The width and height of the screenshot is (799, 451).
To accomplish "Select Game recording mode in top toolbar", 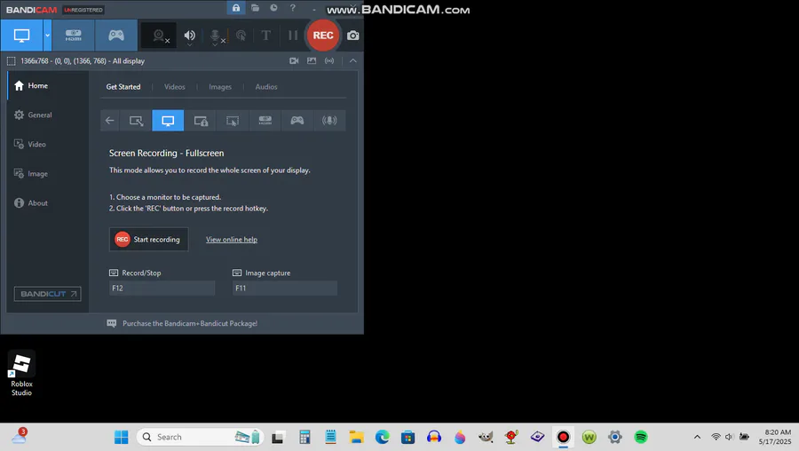I will click(x=116, y=36).
